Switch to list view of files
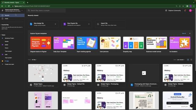Image resolution: width=196 pixels, height=110 pixels. pyautogui.click(x=191, y=60)
